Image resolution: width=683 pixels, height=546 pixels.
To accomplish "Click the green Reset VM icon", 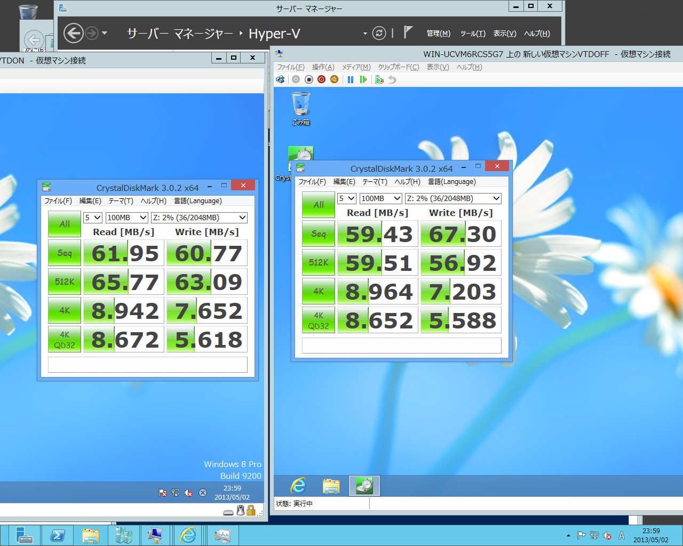I will tap(363, 79).
